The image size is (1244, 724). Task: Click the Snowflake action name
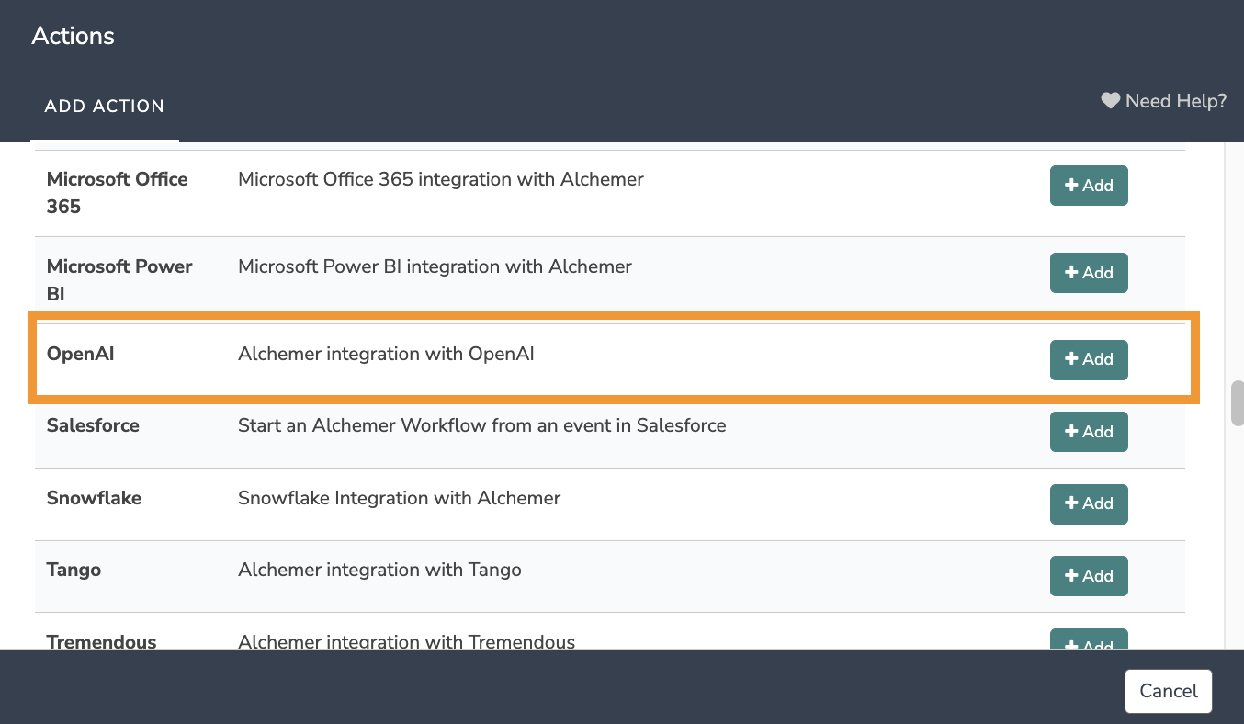click(x=94, y=498)
